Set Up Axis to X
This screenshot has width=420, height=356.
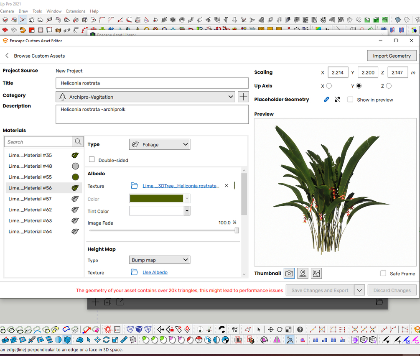329,86
